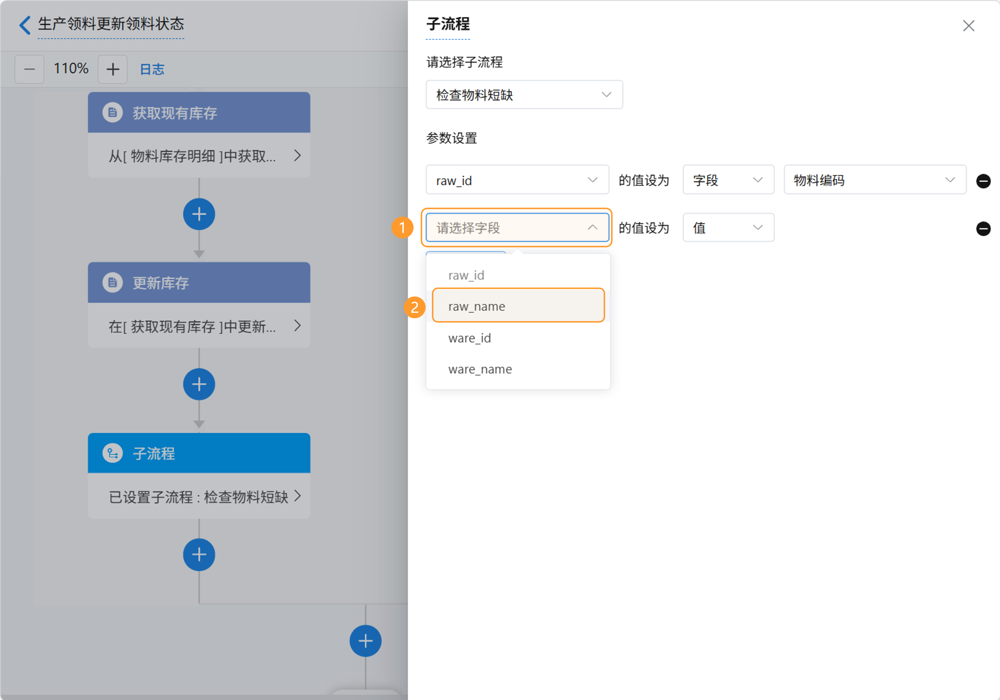Click the zoom in plus button
Image resolution: width=1000 pixels, height=700 pixels.
tap(112, 69)
